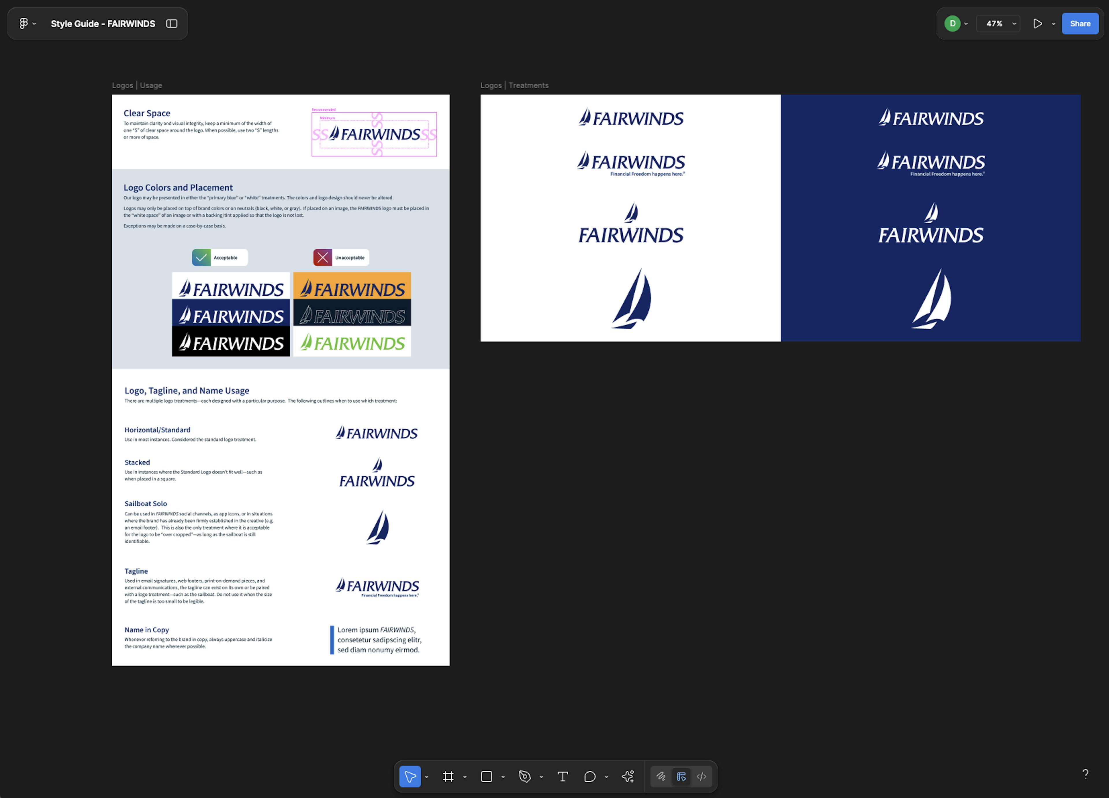Select the Clear Space heading
Viewport: 1109px width, 798px height.
point(147,113)
